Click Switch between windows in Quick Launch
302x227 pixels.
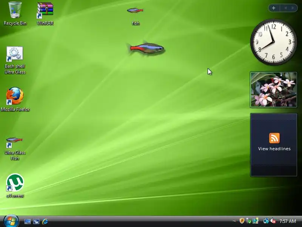36,221
